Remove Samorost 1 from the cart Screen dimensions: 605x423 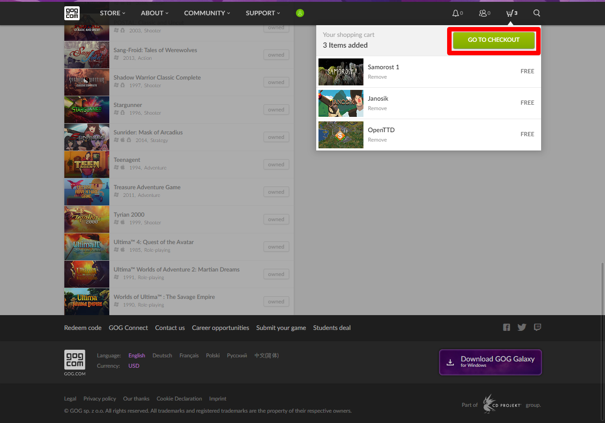point(377,77)
